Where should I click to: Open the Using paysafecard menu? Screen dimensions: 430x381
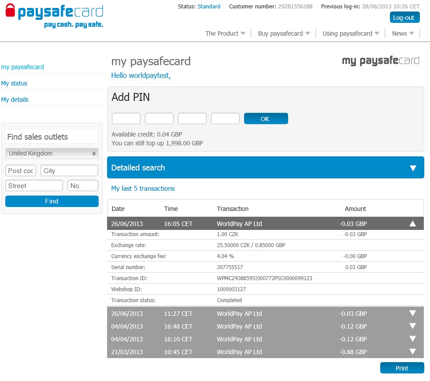[x=351, y=33]
